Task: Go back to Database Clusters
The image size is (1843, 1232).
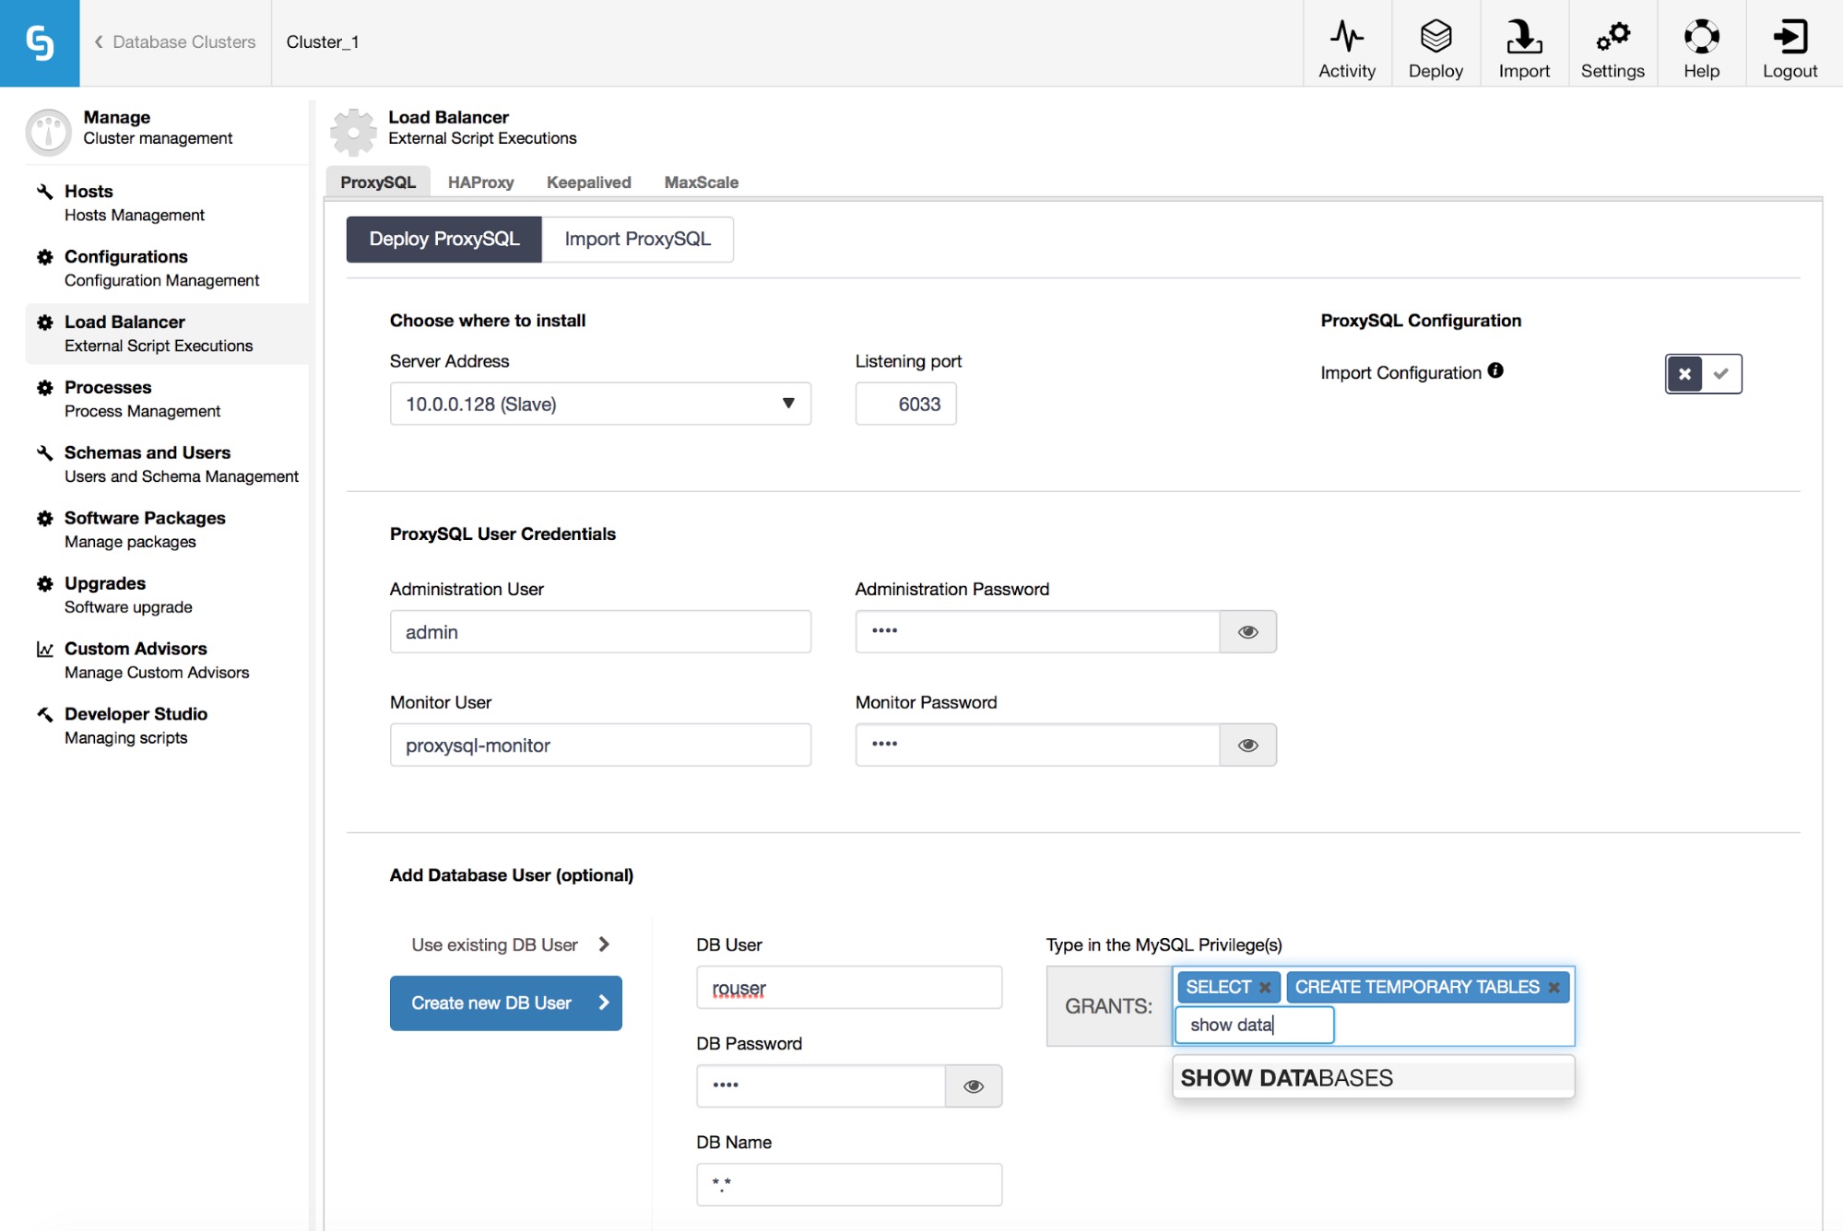Action: [175, 42]
